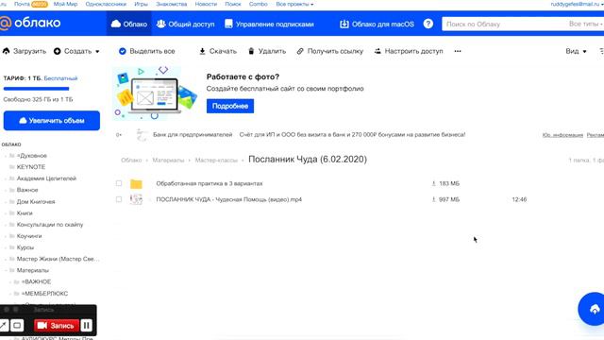Image resolution: width=604 pixels, height=340 pixels.
Task: Select Мастер Жизни folder in tree
Action: click(59, 259)
